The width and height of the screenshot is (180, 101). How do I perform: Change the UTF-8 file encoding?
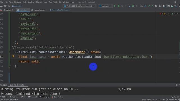[x=155, y=100]
